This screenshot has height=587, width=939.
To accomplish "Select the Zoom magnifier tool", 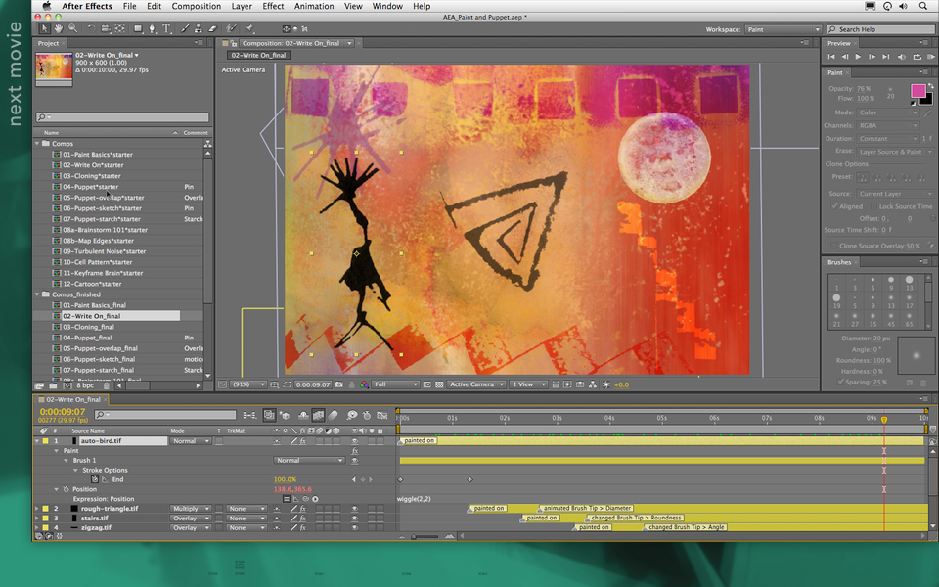I will [73, 28].
